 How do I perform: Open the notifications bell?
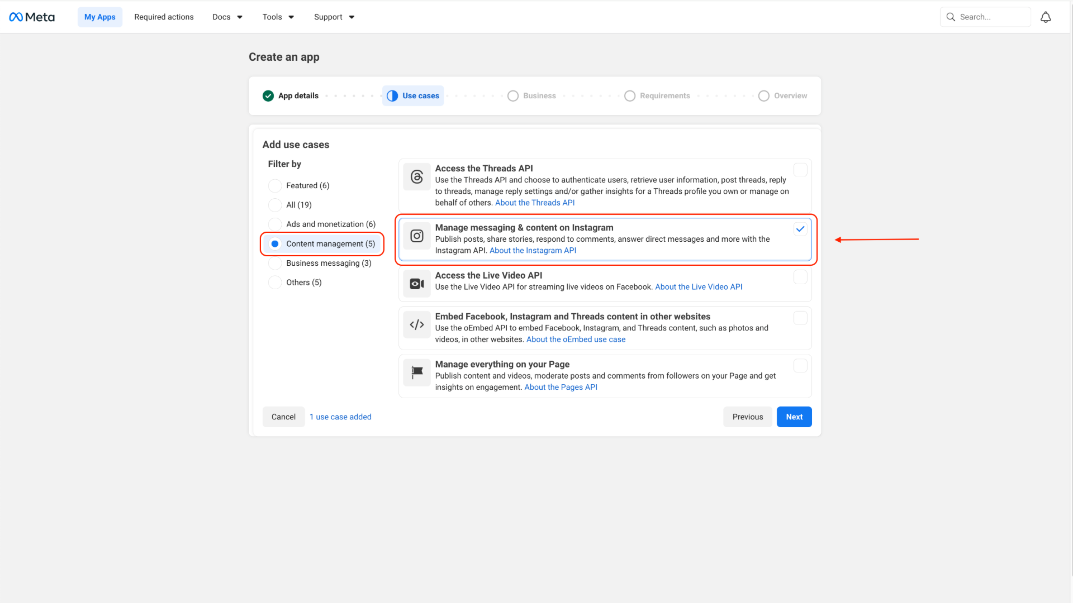(x=1046, y=17)
